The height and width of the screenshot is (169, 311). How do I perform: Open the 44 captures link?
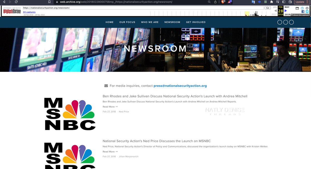pos(29,12)
